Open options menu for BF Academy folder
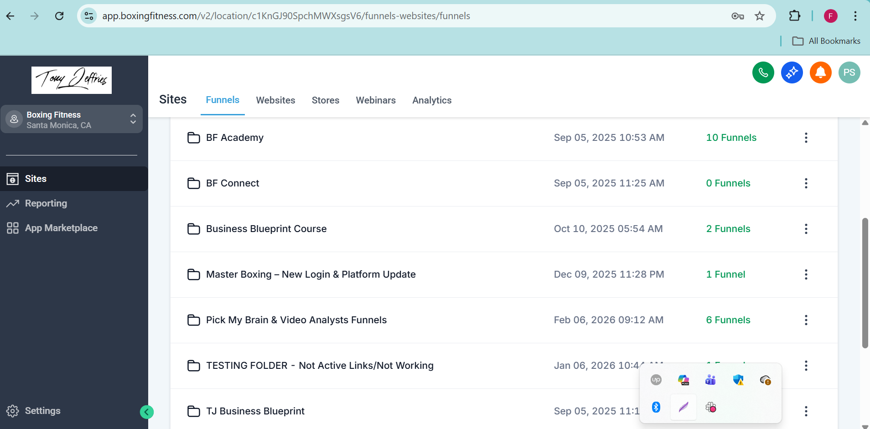This screenshot has height=429, width=870. 806,138
